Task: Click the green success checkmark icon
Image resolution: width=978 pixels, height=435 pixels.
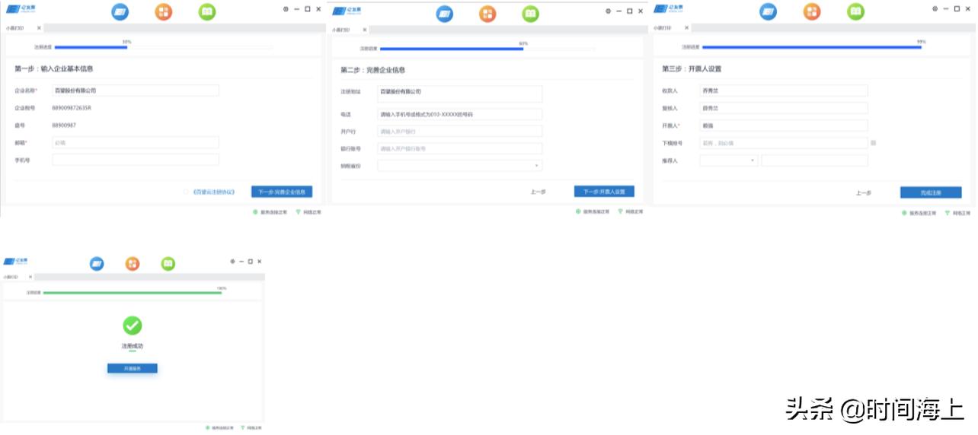Action: click(133, 325)
